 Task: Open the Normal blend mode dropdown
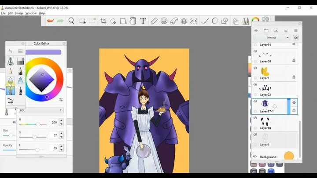click(272, 37)
